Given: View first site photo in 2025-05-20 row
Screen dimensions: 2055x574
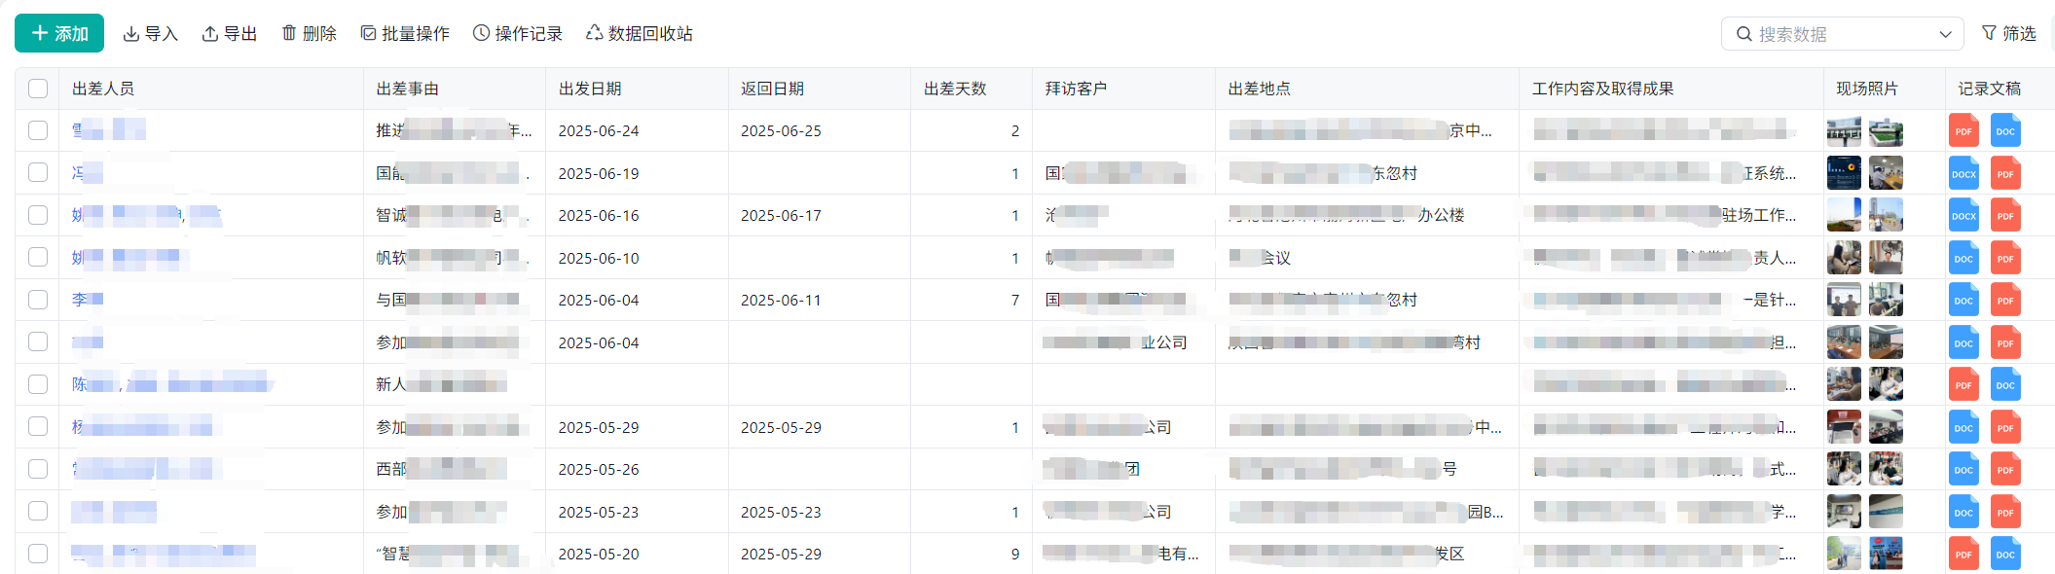Looking at the screenshot, I should click(1844, 554).
